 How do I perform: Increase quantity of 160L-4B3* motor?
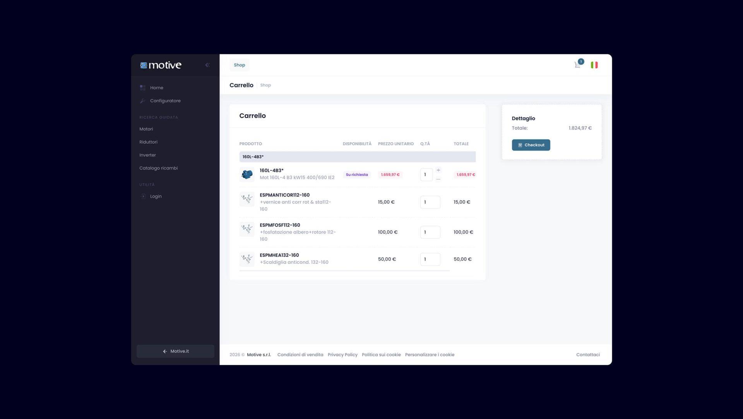click(x=438, y=170)
